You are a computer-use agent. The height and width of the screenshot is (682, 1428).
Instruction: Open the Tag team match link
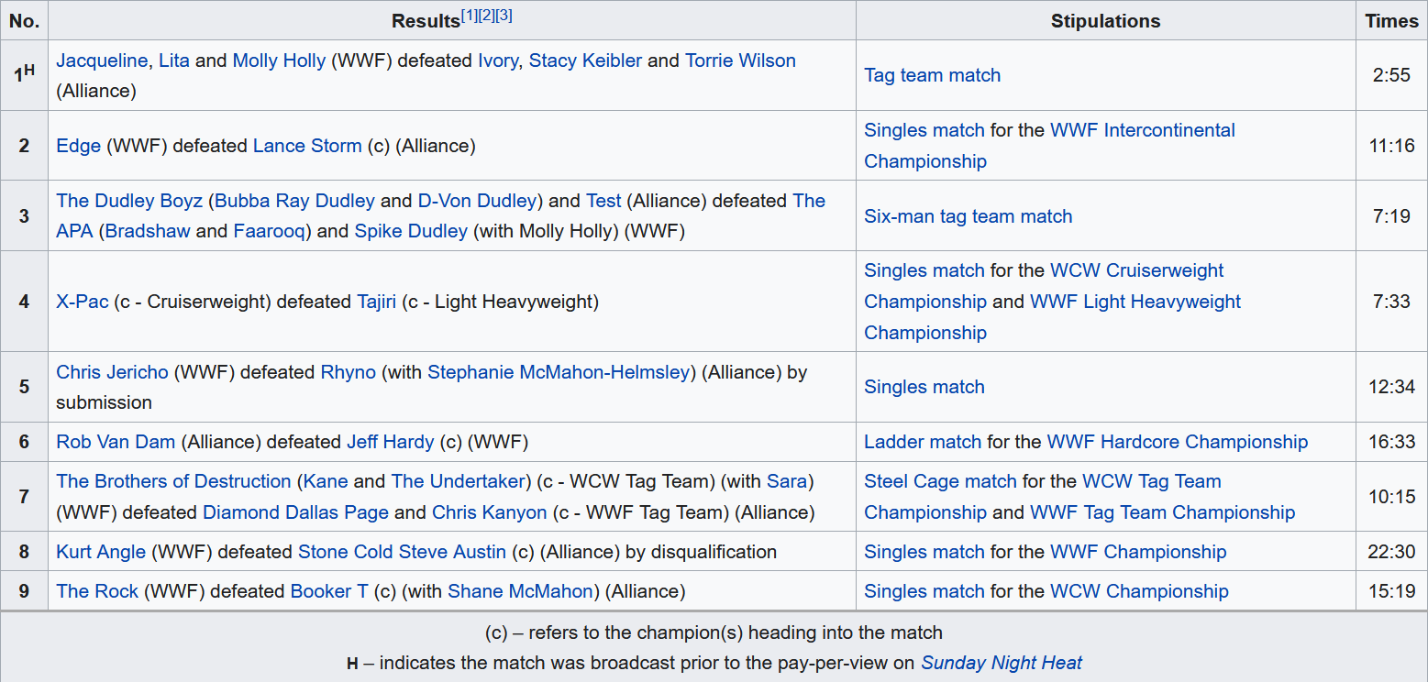click(932, 75)
